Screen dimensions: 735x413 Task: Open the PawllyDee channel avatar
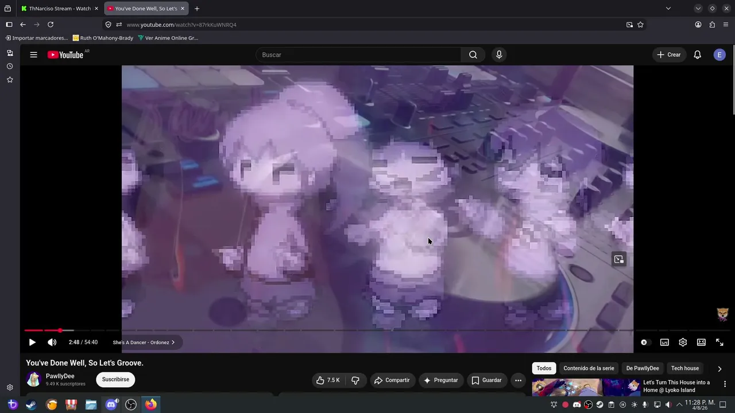[34, 379]
